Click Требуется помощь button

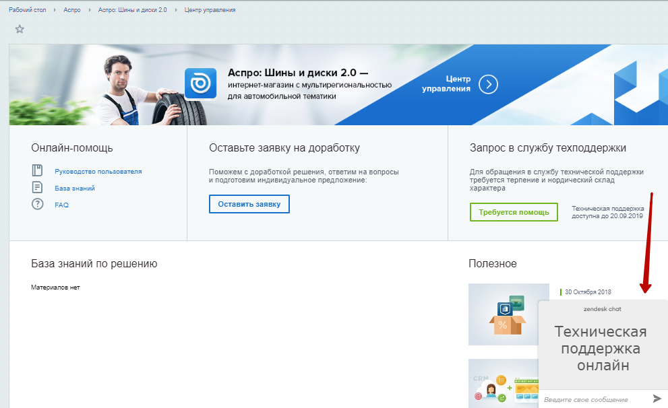(514, 212)
